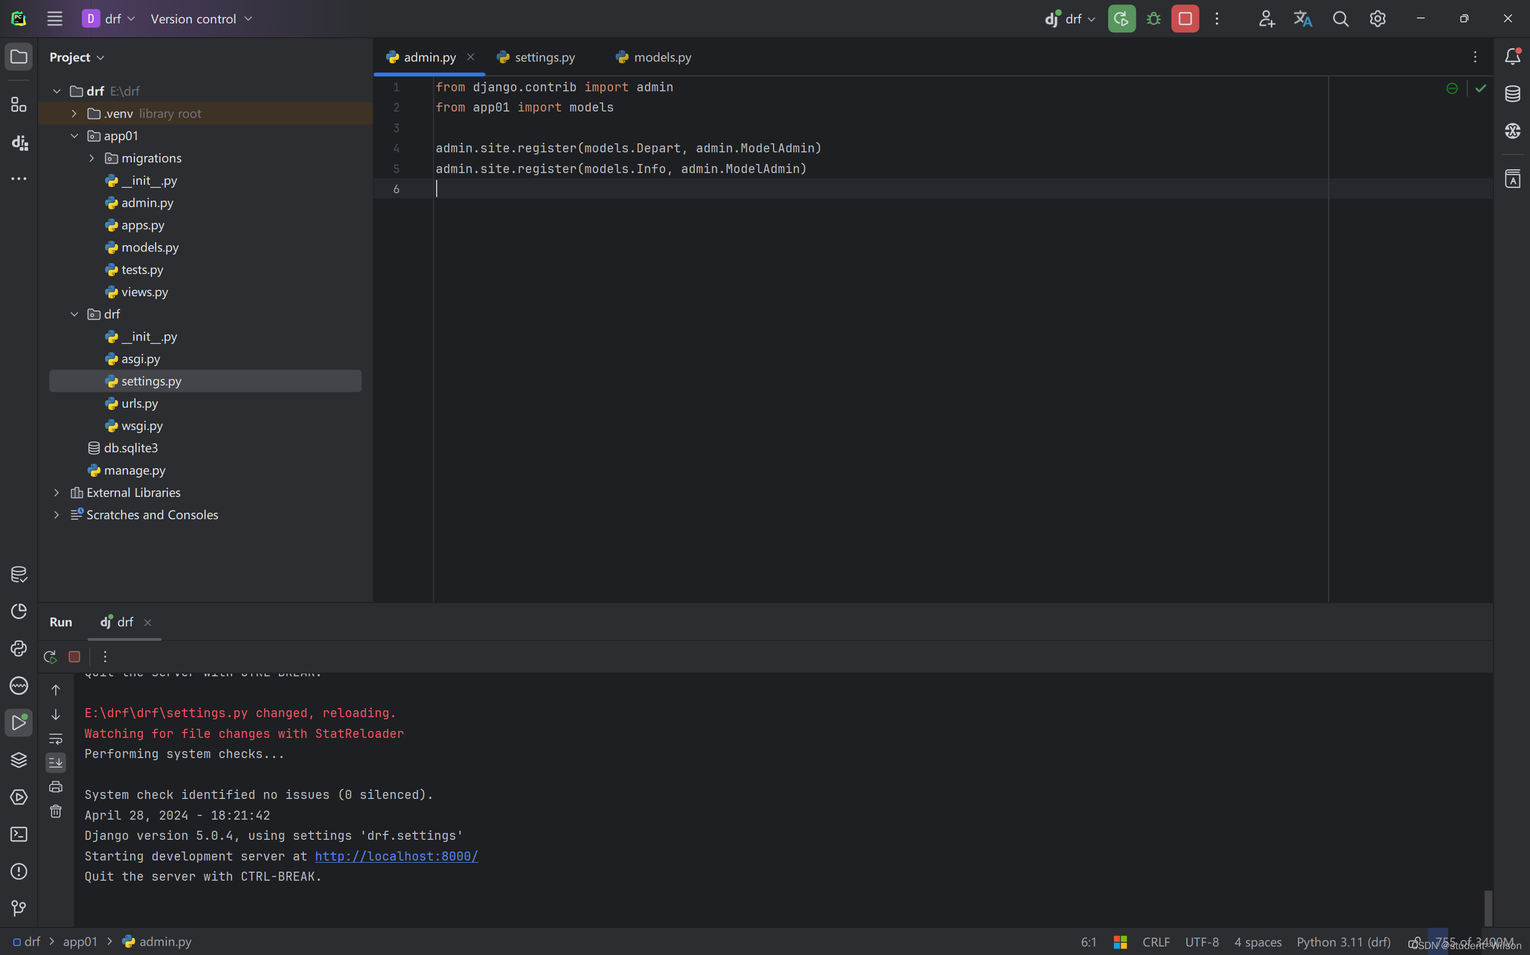
Task: Open the main hamburger menu
Action: 54,19
